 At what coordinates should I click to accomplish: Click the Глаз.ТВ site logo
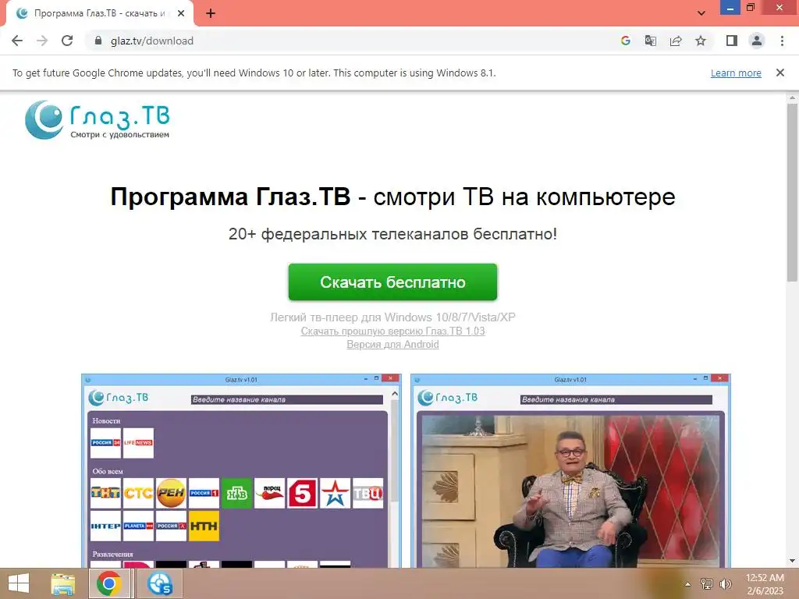(x=98, y=119)
